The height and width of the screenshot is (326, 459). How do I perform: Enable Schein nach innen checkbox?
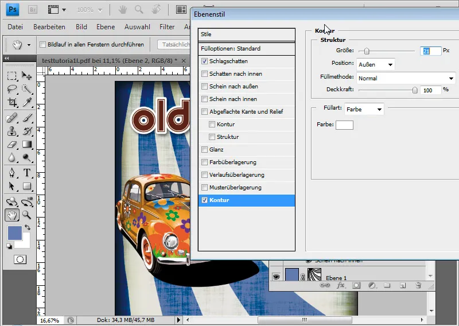click(x=205, y=99)
